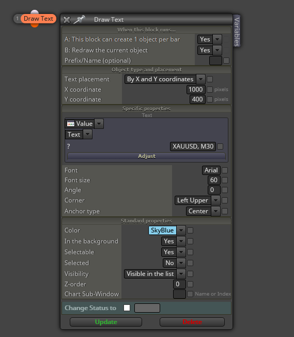Tick the checkbox beside Font size

225,180
